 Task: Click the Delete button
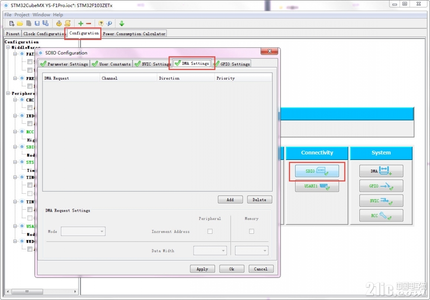(x=259, y=200)
